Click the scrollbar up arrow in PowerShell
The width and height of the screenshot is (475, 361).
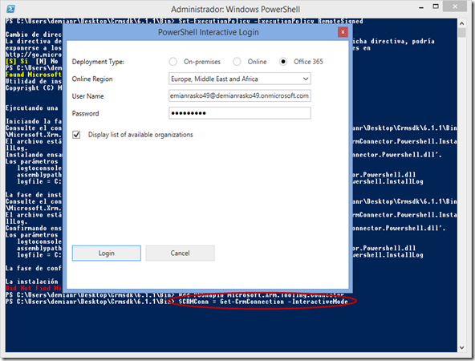pyautogui.click(x=461, y=23)
